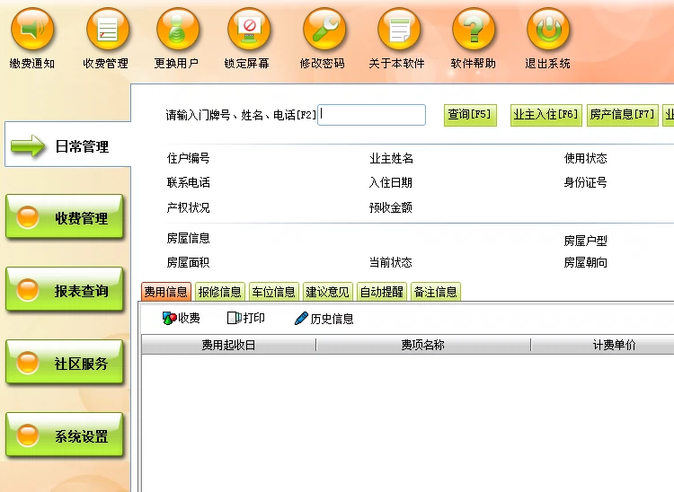
Task: Click the 房屋面积 label
Action: point(189,262)
